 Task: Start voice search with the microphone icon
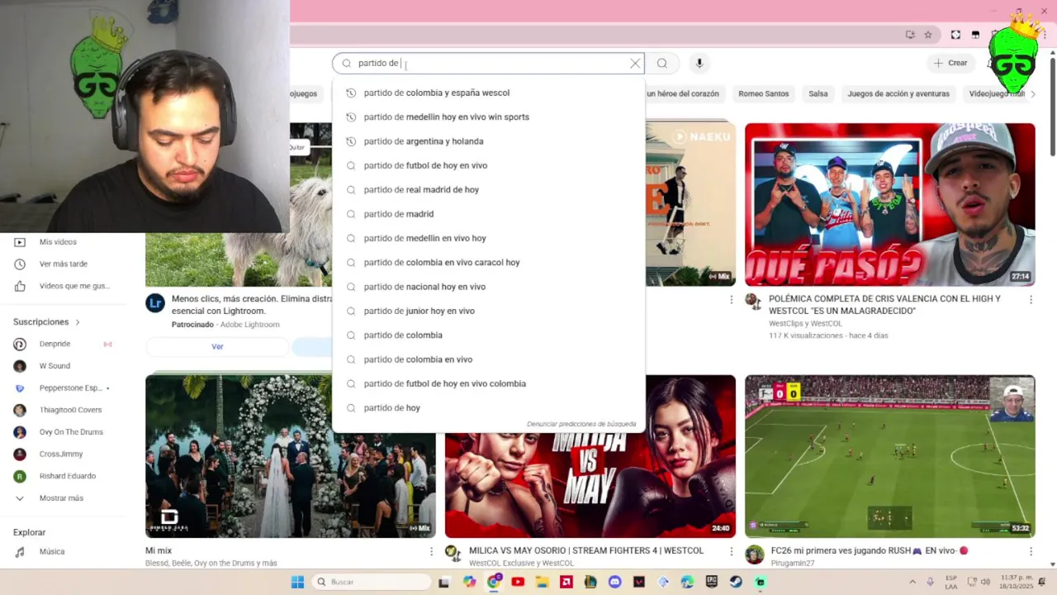point(699,64)
